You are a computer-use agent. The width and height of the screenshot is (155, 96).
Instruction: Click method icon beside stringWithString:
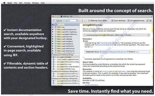(x=53, y=64)
